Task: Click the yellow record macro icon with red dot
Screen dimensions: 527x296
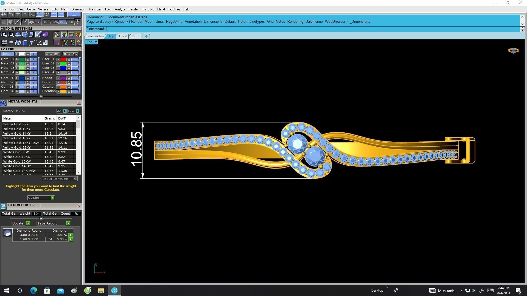Action: coord(71,35)
